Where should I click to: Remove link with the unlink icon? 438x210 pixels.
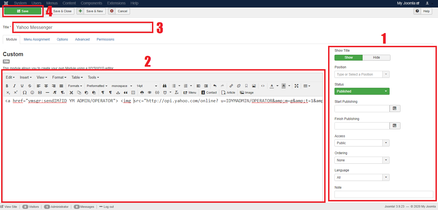(239, 86)
